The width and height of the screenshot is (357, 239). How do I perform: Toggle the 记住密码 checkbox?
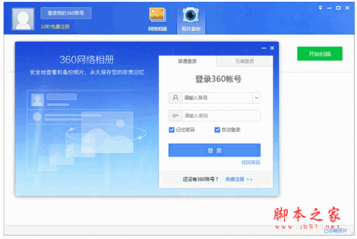172,130
